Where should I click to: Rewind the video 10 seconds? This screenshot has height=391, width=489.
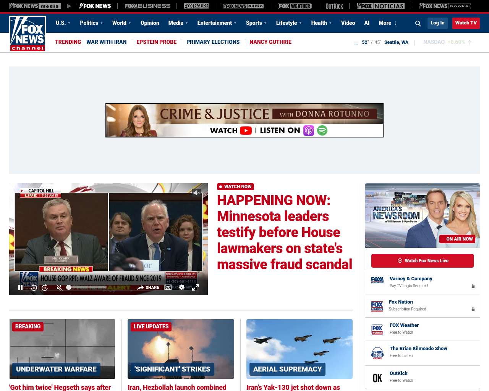tap(34, 288)
